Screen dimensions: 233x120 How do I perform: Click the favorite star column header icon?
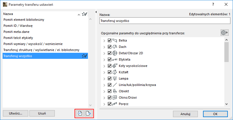click(84, 14)
